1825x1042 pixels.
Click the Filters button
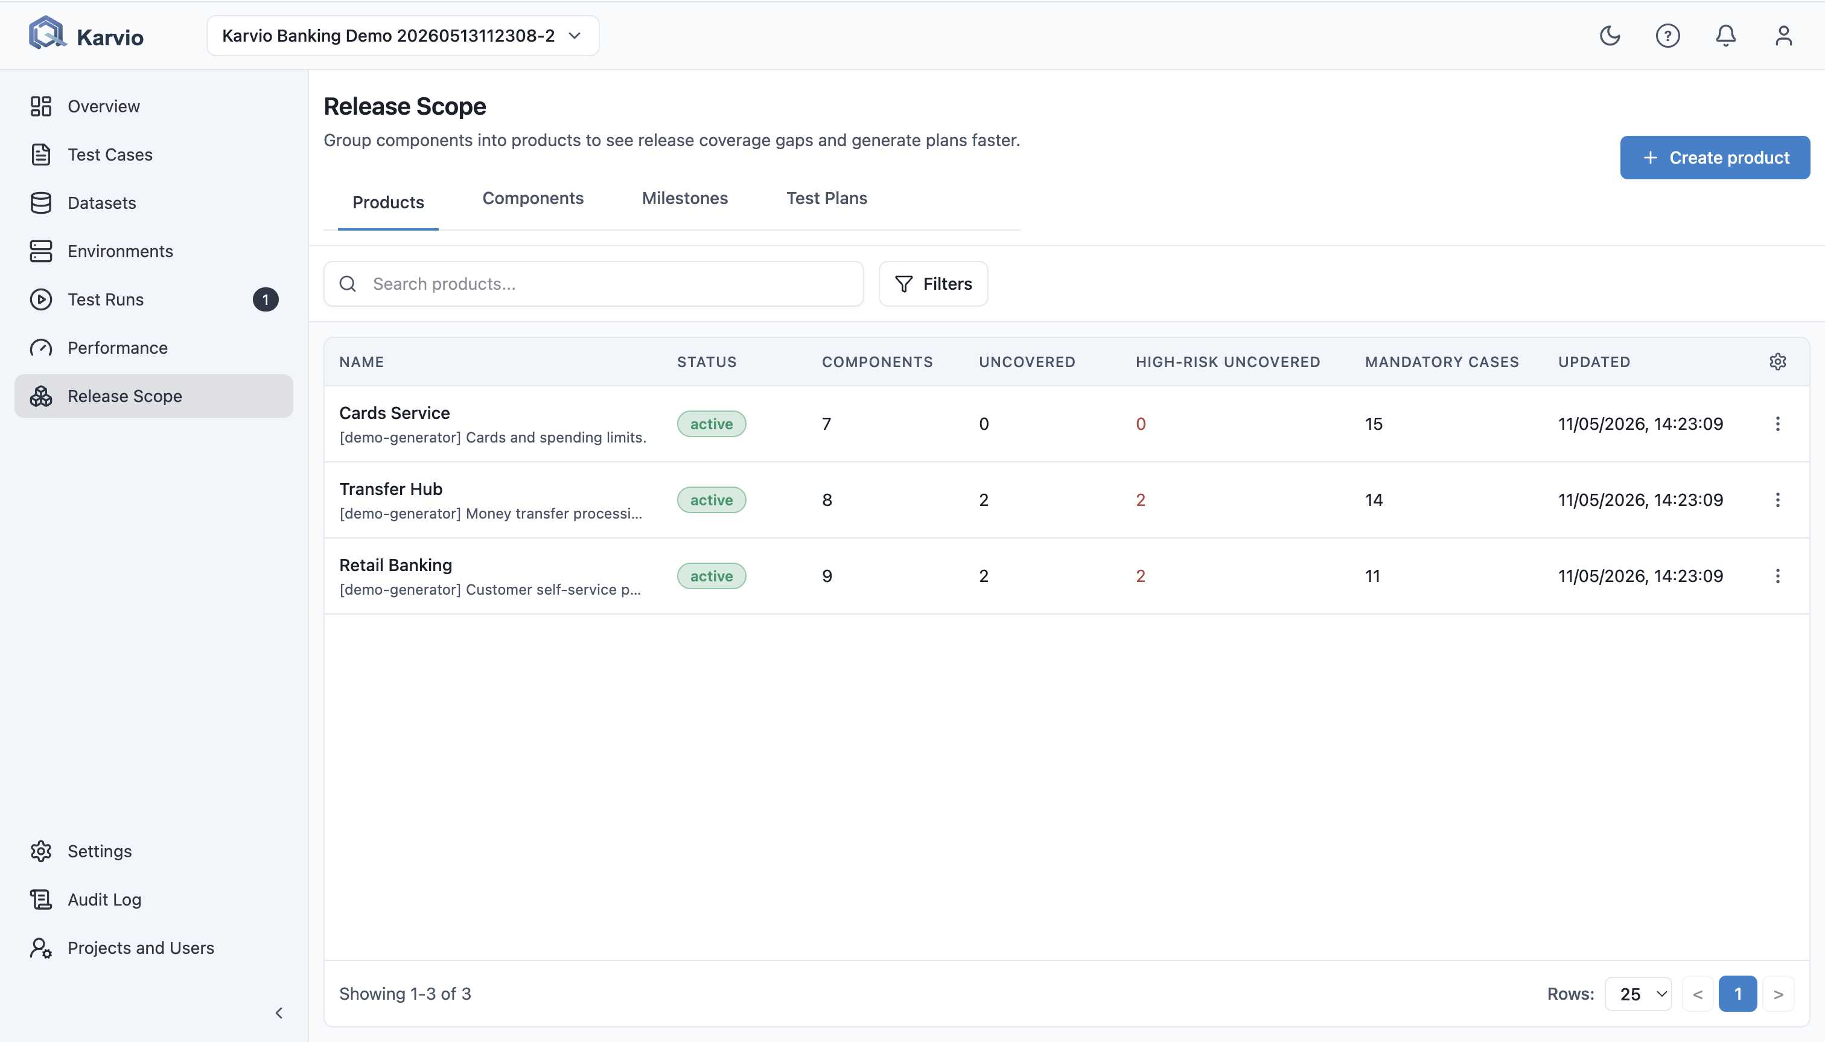(x=934, y=284)
